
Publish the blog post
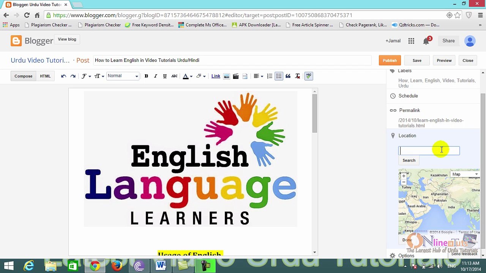coord(390,61)
